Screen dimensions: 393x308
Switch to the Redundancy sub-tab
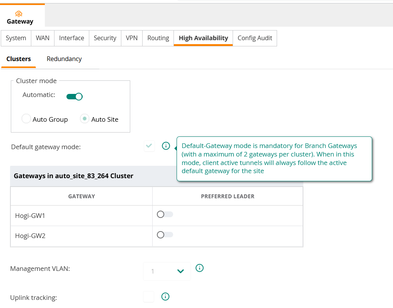pos(64,59)
